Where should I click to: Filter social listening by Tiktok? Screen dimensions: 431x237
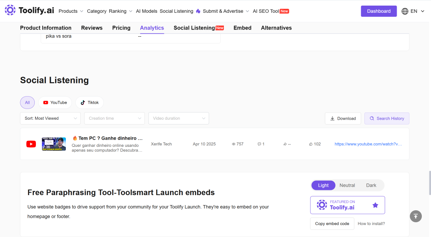tap(90, 103)
